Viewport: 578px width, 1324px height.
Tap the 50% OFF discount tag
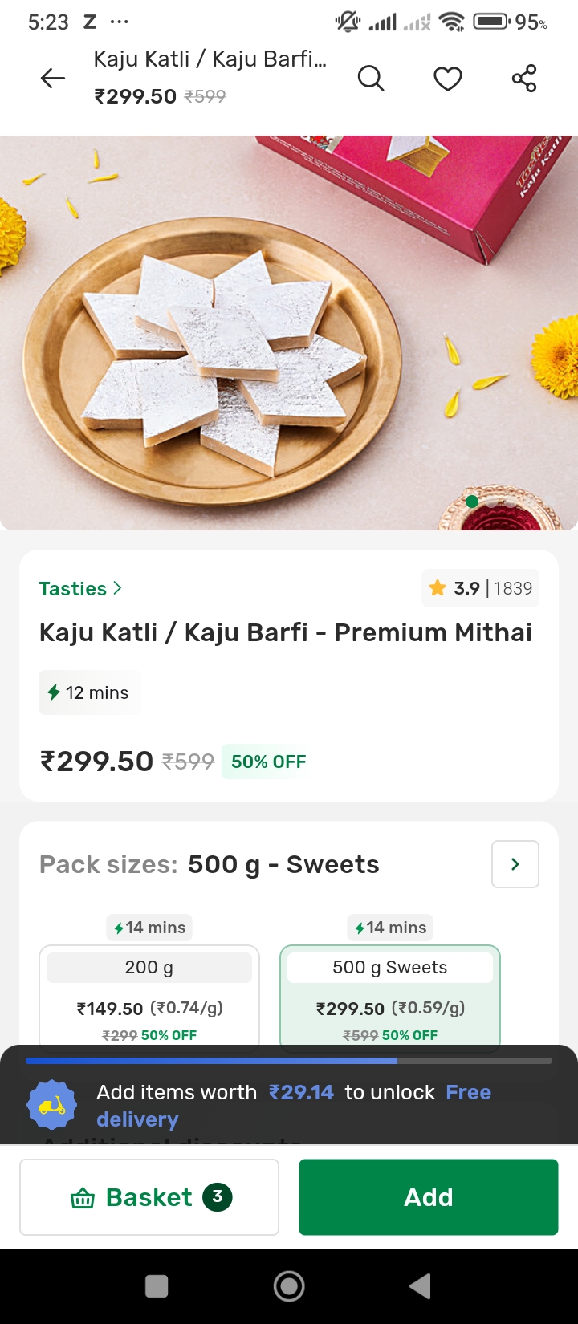click(268, 762)
